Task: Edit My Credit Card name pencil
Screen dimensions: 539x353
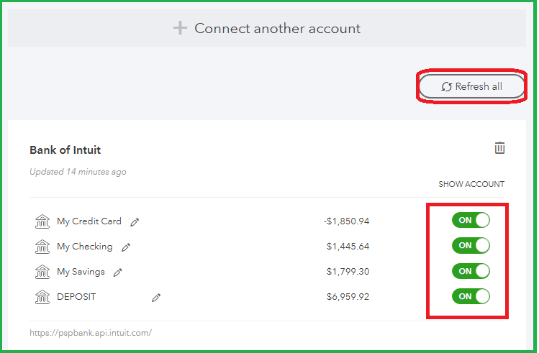Action: 135,222
